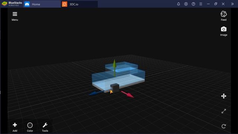This screenshot has height=134, width=238.
Task: Open the Feed polyhedron icon
Action: pos(223,16)
